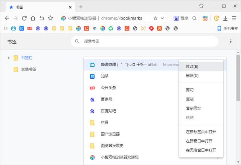
Task: Click the scrollbar up arrow
Action: coord(238,53)
